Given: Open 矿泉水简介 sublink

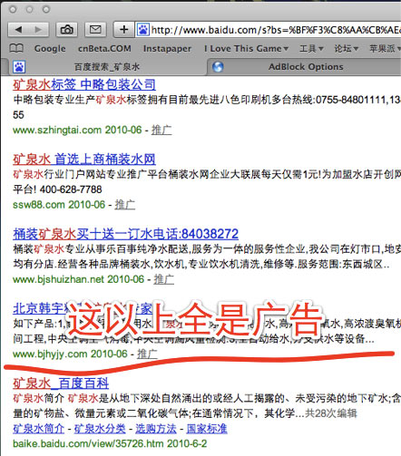Looking at the screenshot, I should 38,429.
